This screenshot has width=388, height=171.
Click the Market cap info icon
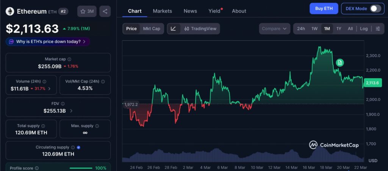[69, 60]
